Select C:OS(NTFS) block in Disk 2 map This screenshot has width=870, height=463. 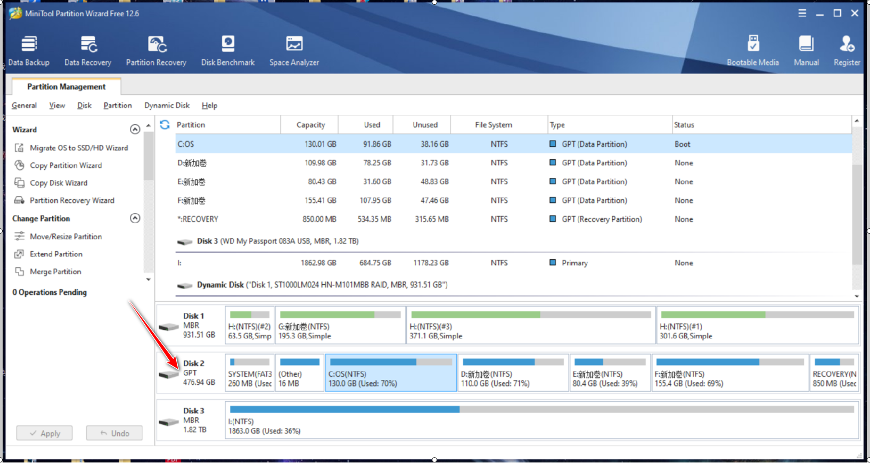(x=391, y=373)
